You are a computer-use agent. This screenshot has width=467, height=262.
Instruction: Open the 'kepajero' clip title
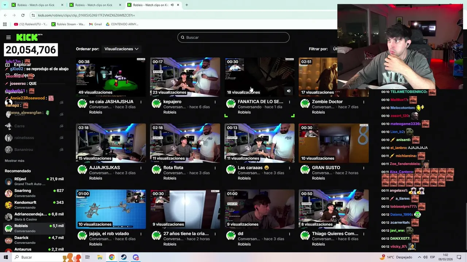coord(172,102)
